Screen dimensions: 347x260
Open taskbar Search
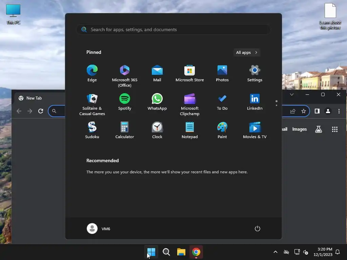pos(166,252)
